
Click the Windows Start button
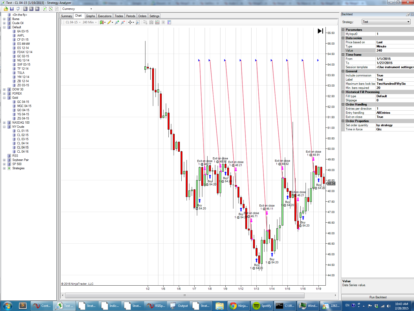click(x=8, y=306)
